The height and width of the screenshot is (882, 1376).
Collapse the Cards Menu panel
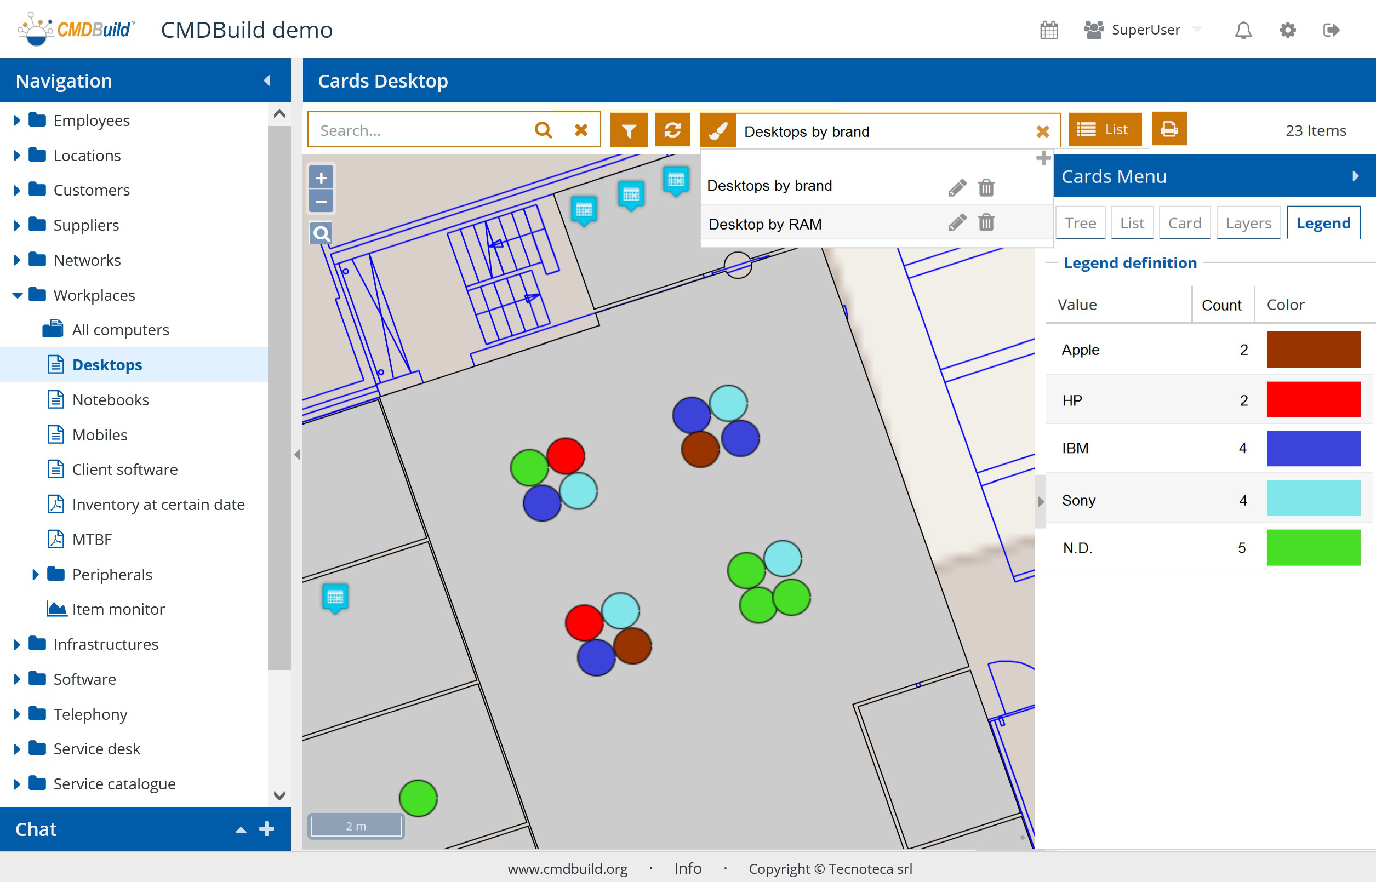[1355, 176]
